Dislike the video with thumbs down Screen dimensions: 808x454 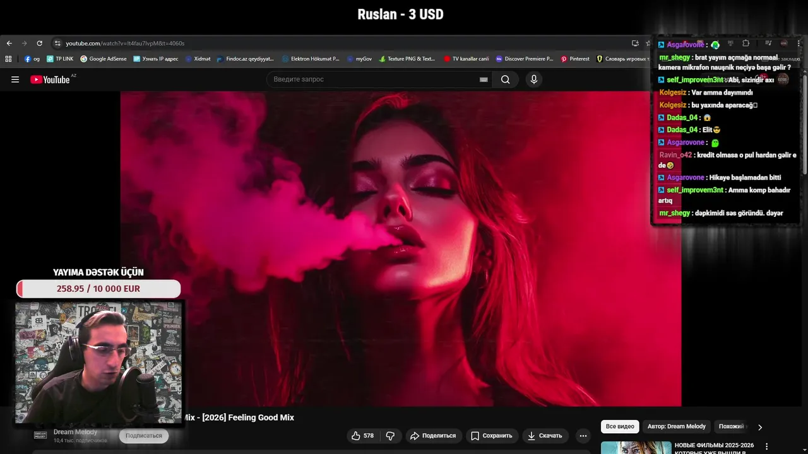pyautogui.click(x=390, y=436)
